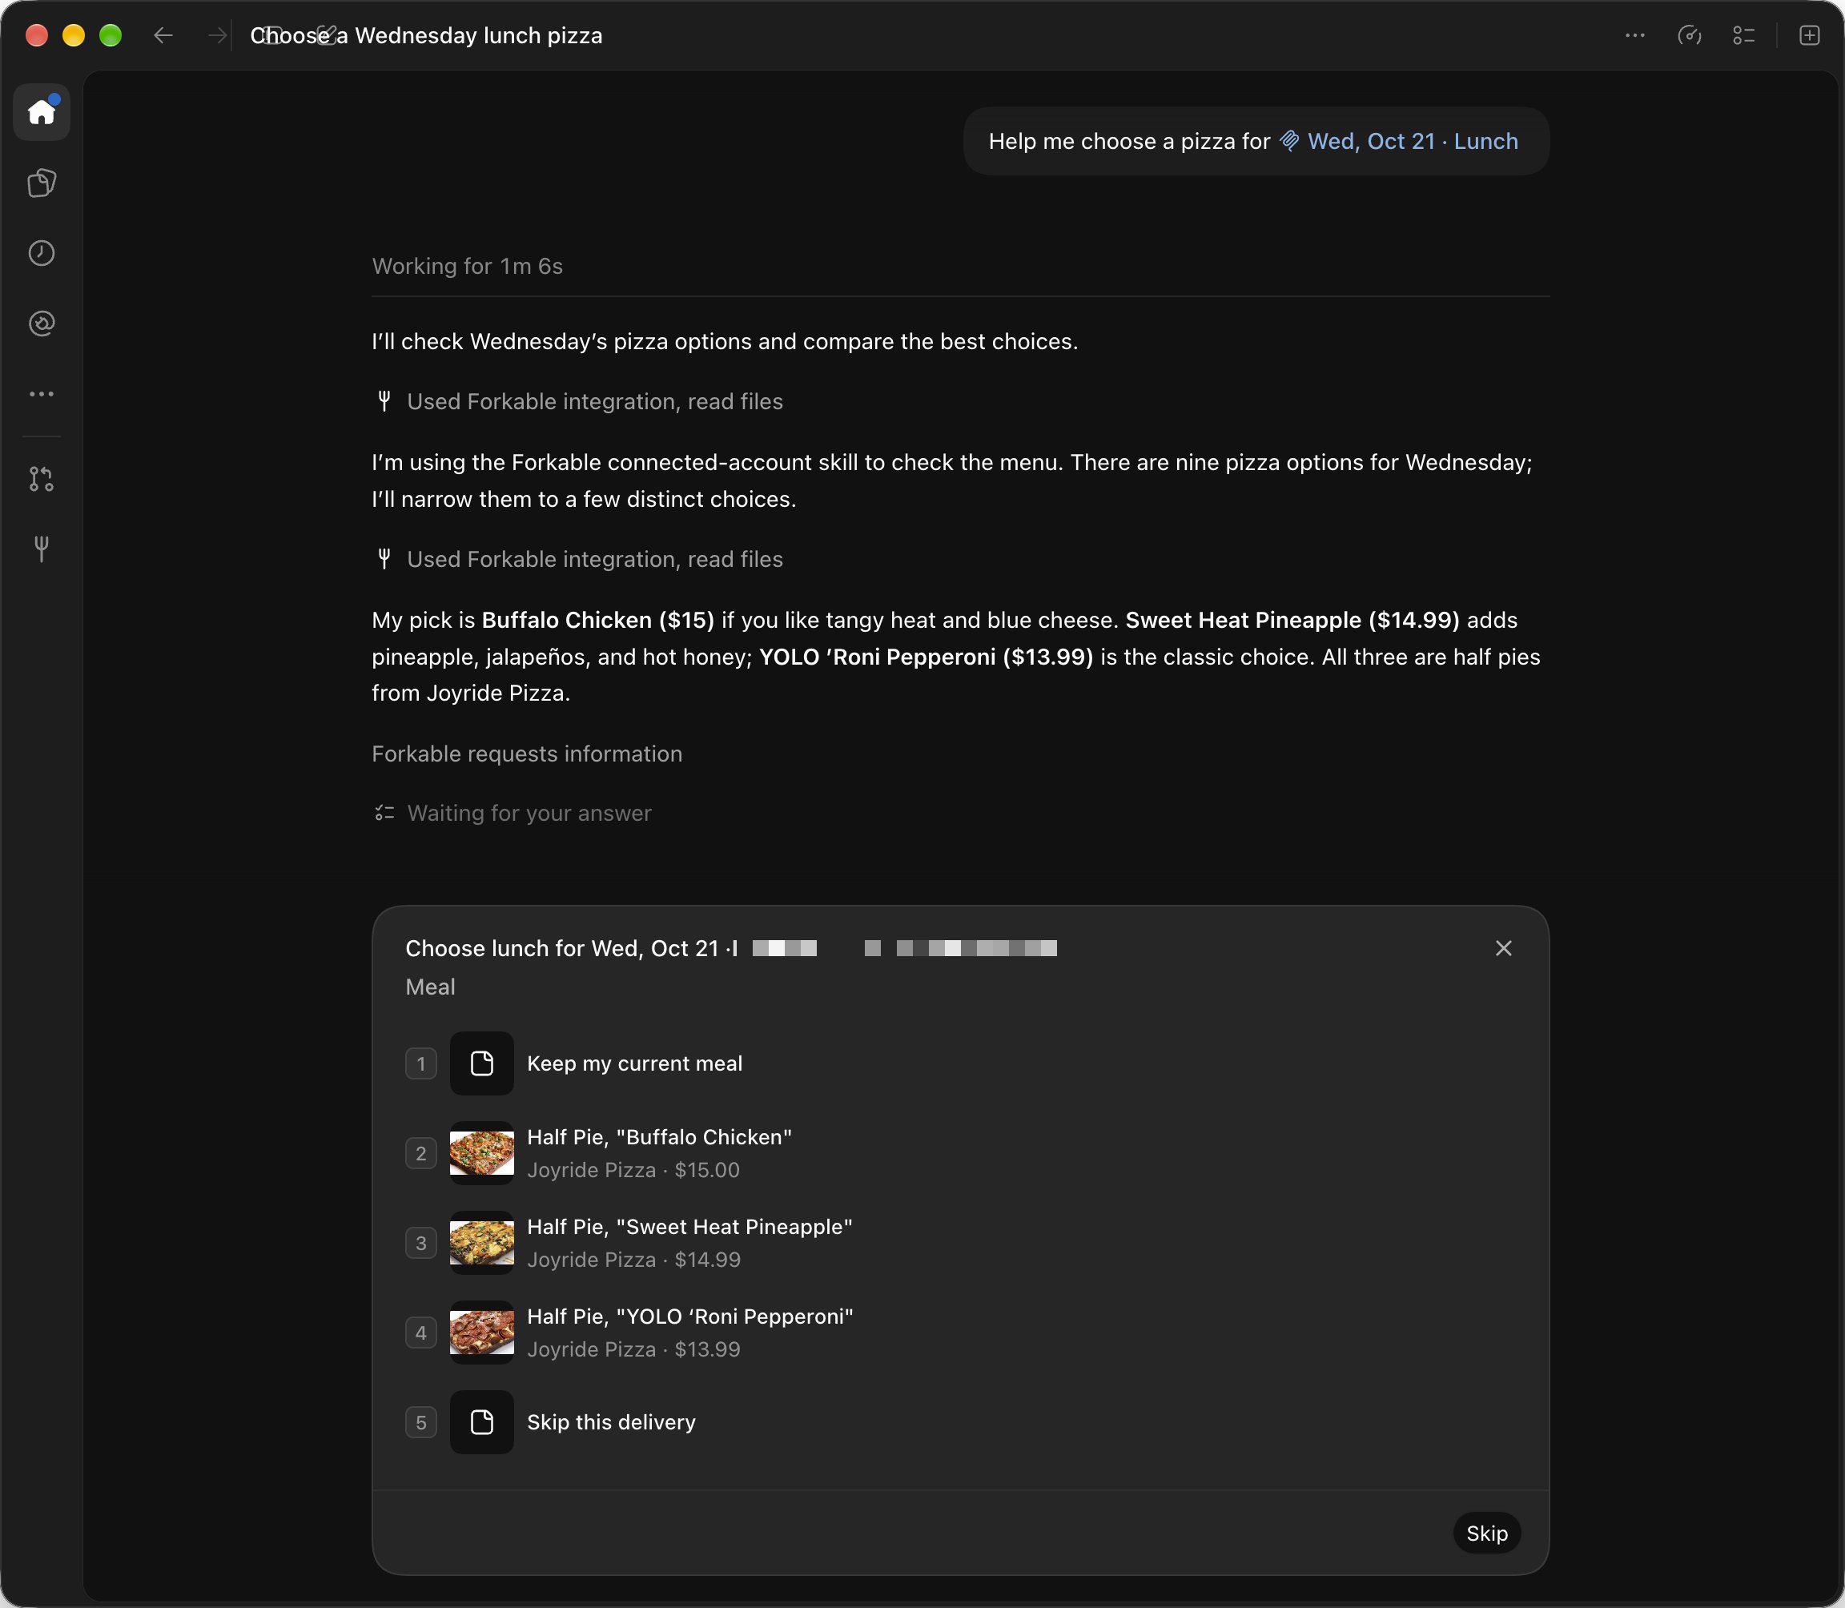Close the Choose lunch dialog

pos(1504,948)
